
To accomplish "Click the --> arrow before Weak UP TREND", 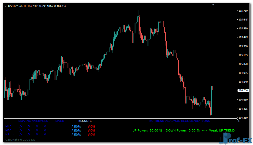I will [x=204, y=130].
